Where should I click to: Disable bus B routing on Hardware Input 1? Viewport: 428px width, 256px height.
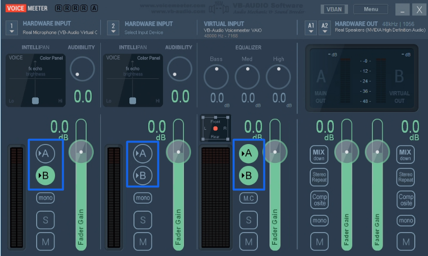coord(45,176)
